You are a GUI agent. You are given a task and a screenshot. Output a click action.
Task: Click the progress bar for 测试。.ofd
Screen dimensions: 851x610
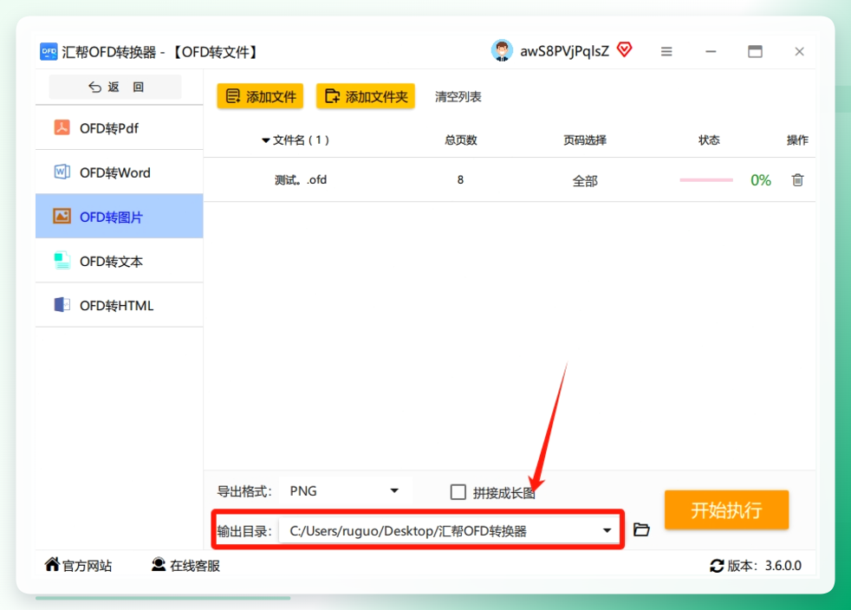point(706,179)
